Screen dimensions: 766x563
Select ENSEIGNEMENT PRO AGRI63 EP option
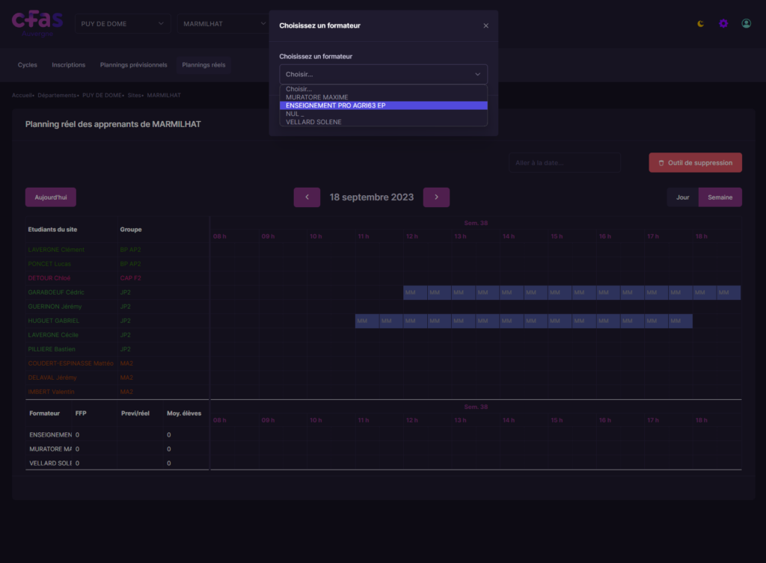pyautogui.click(x=384, y=105)
